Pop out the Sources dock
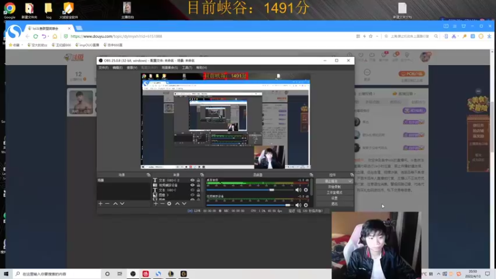Screen dimensions: 496x279 click(x=202, y=175)
